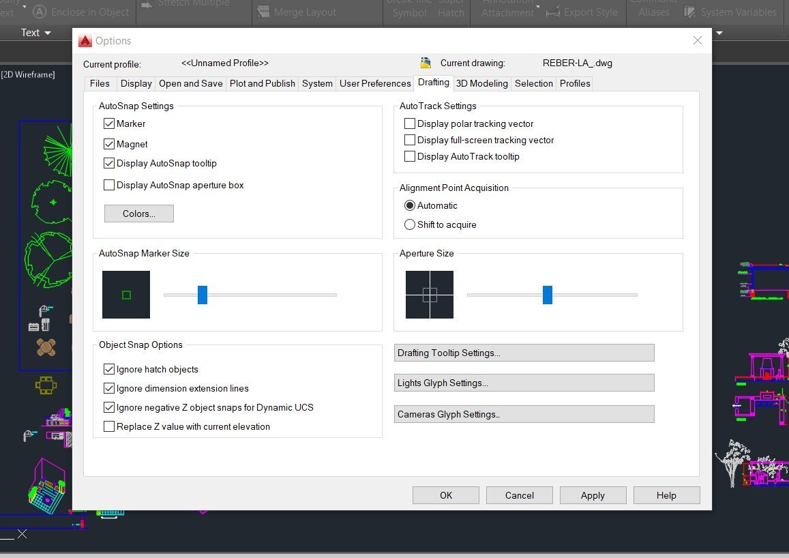
Task: Open the User Preferences tab
Action: point(375,83)
